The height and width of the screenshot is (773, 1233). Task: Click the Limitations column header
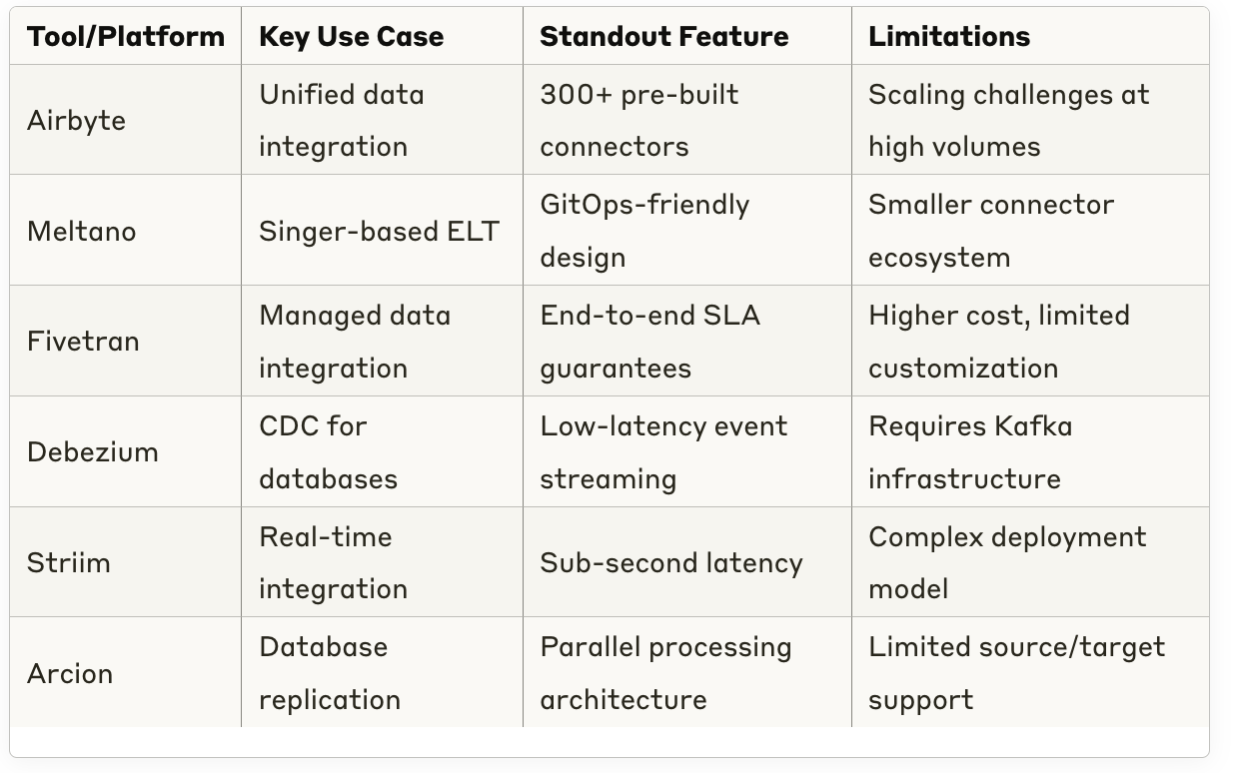coord(1030,37)
